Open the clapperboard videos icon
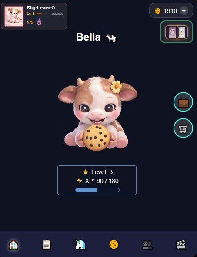Viewport: 197px width, 257px height. point(181,245)
